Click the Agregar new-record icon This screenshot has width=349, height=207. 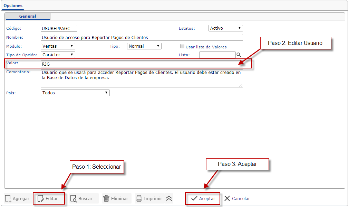[8, 199]
